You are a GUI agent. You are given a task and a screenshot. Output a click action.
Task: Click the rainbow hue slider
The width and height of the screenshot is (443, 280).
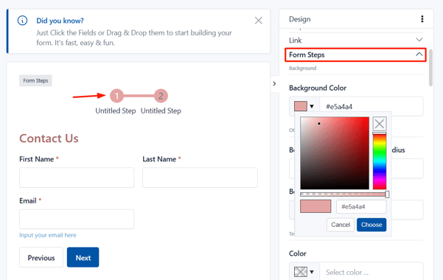[x=380, y=161]
